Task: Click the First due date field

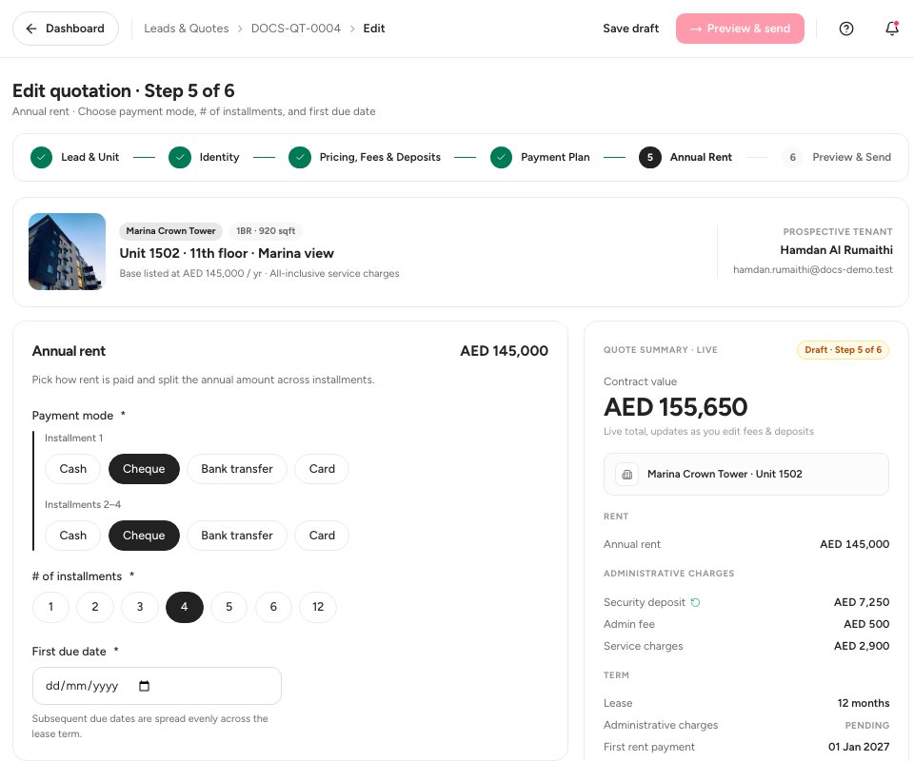Action: [157, 686]
